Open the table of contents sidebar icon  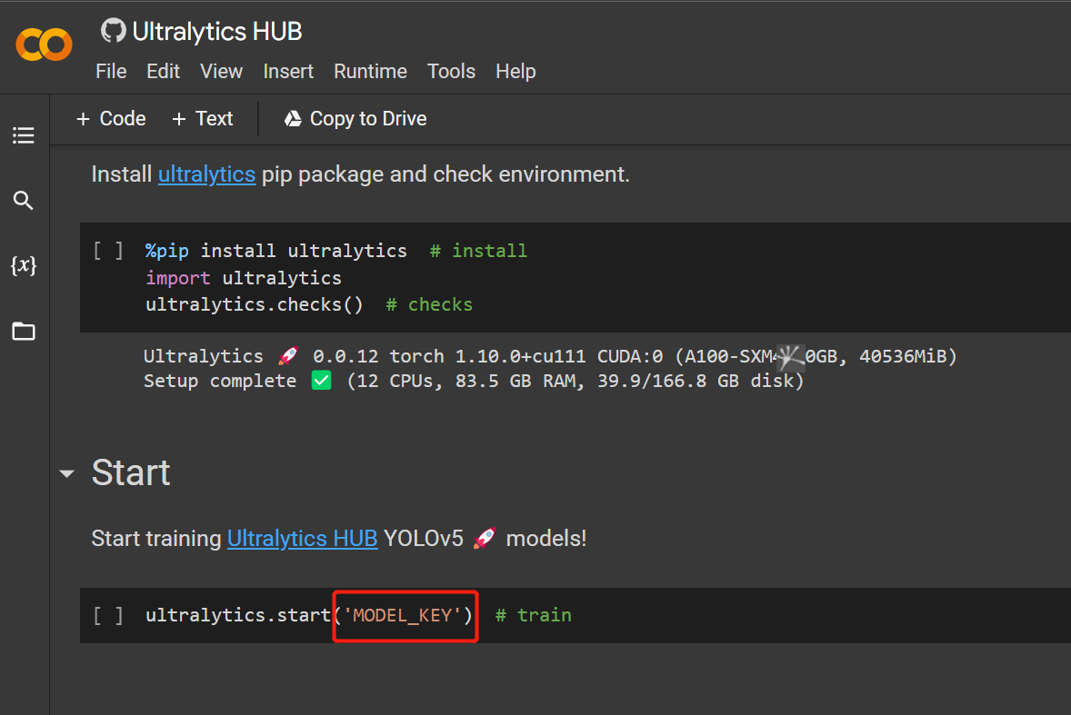pyautogui.click(x=24, y=135)
